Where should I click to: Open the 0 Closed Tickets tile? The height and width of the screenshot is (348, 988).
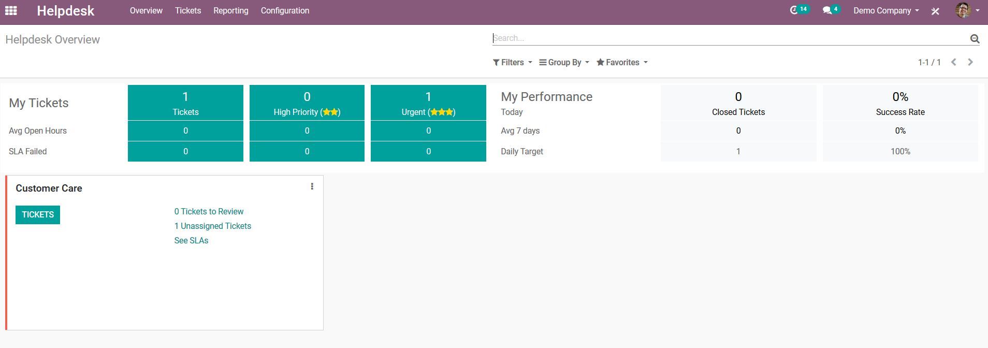(738, 103)
